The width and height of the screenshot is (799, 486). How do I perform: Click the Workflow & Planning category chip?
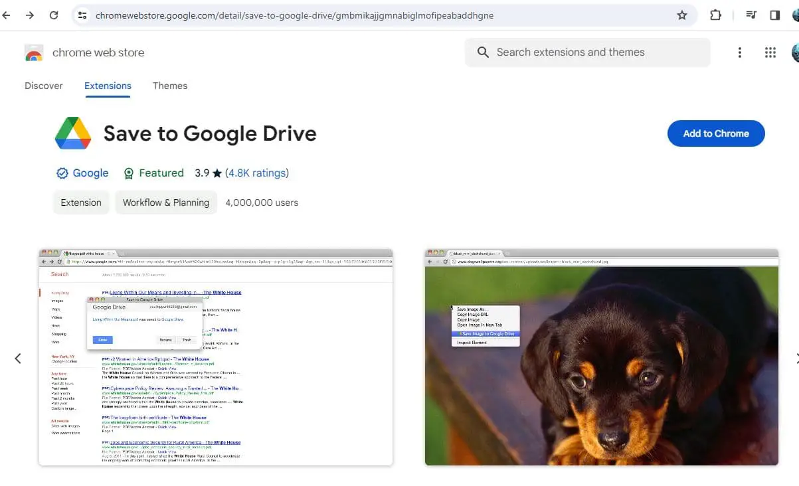[166, 202]
